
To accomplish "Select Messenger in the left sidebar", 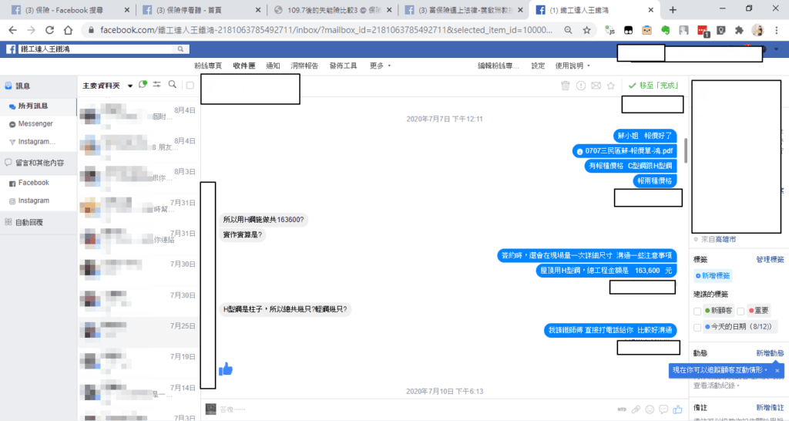I will (35, 123).
